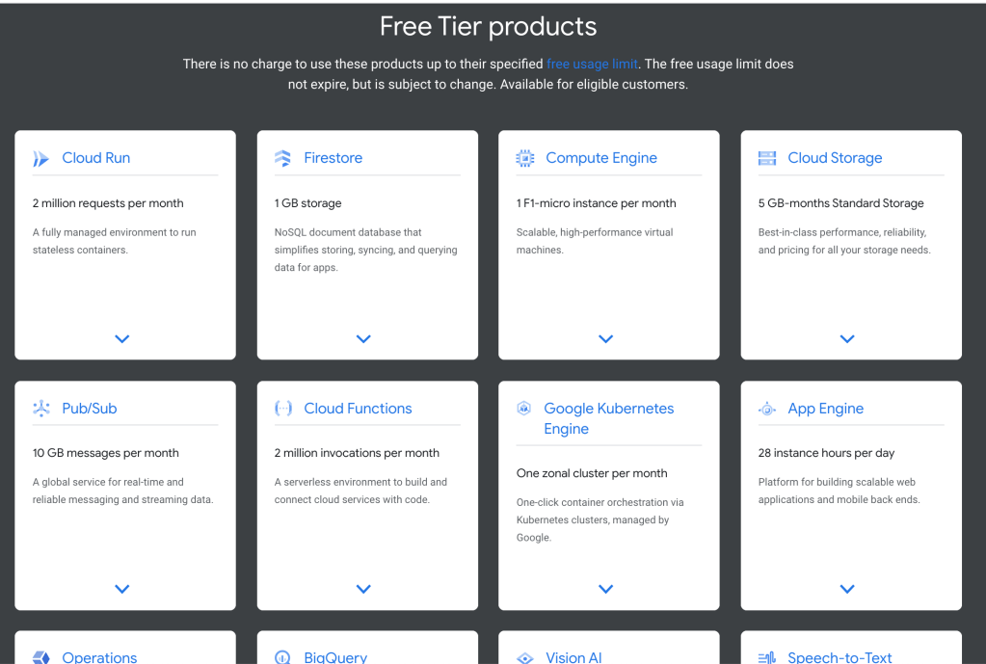Expand the Firestore card chevron
This screenshot has height=664, width=986.
pos(363,339)
